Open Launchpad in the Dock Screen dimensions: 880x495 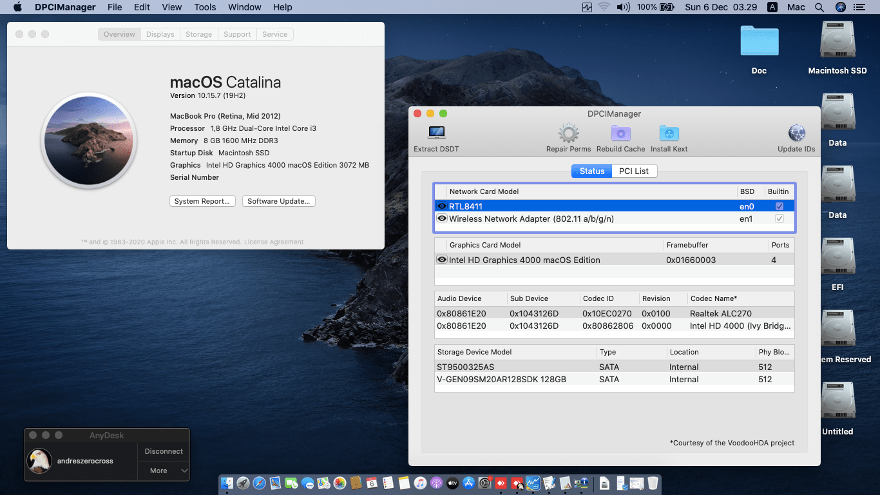point(244,483)
